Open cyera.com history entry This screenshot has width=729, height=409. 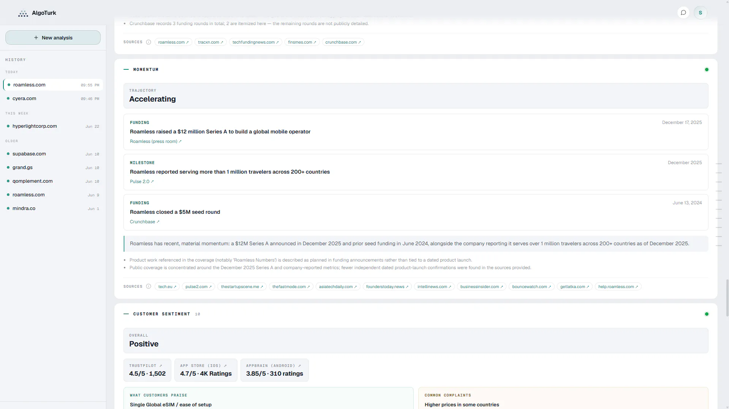[53, 99]
